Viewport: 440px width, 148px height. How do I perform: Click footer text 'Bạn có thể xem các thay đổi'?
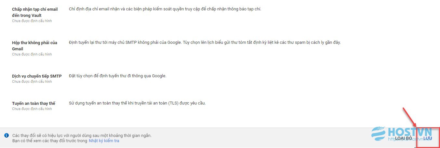click(x=50, y=141)
